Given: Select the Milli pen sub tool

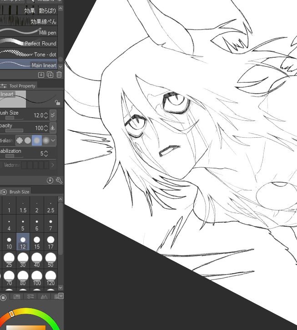Looking at the screenshot, I should 29,32.
